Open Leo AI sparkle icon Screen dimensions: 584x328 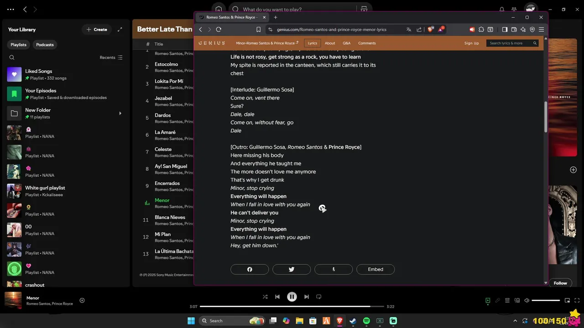pyautogui.click(x=523, y=29)
